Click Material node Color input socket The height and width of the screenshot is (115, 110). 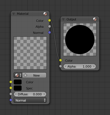coord(11,82)
